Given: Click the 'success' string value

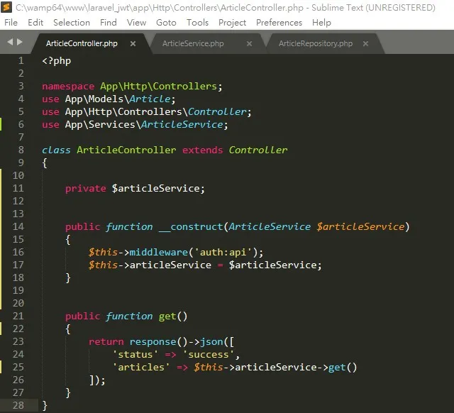Looking at the screenshot, I should 208,355.
